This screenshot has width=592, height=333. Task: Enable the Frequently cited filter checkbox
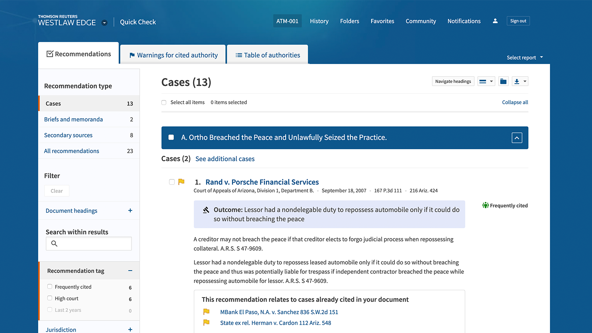50,286
